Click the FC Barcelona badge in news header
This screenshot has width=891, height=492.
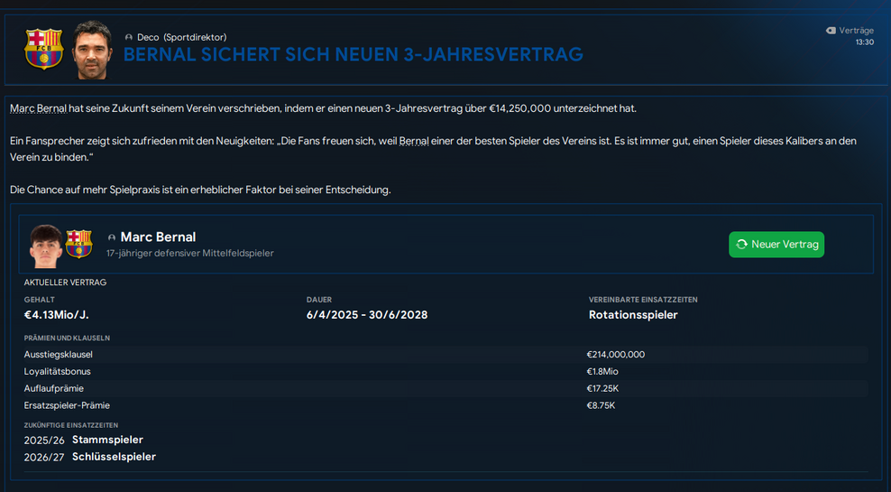click(x=44, y=49)
